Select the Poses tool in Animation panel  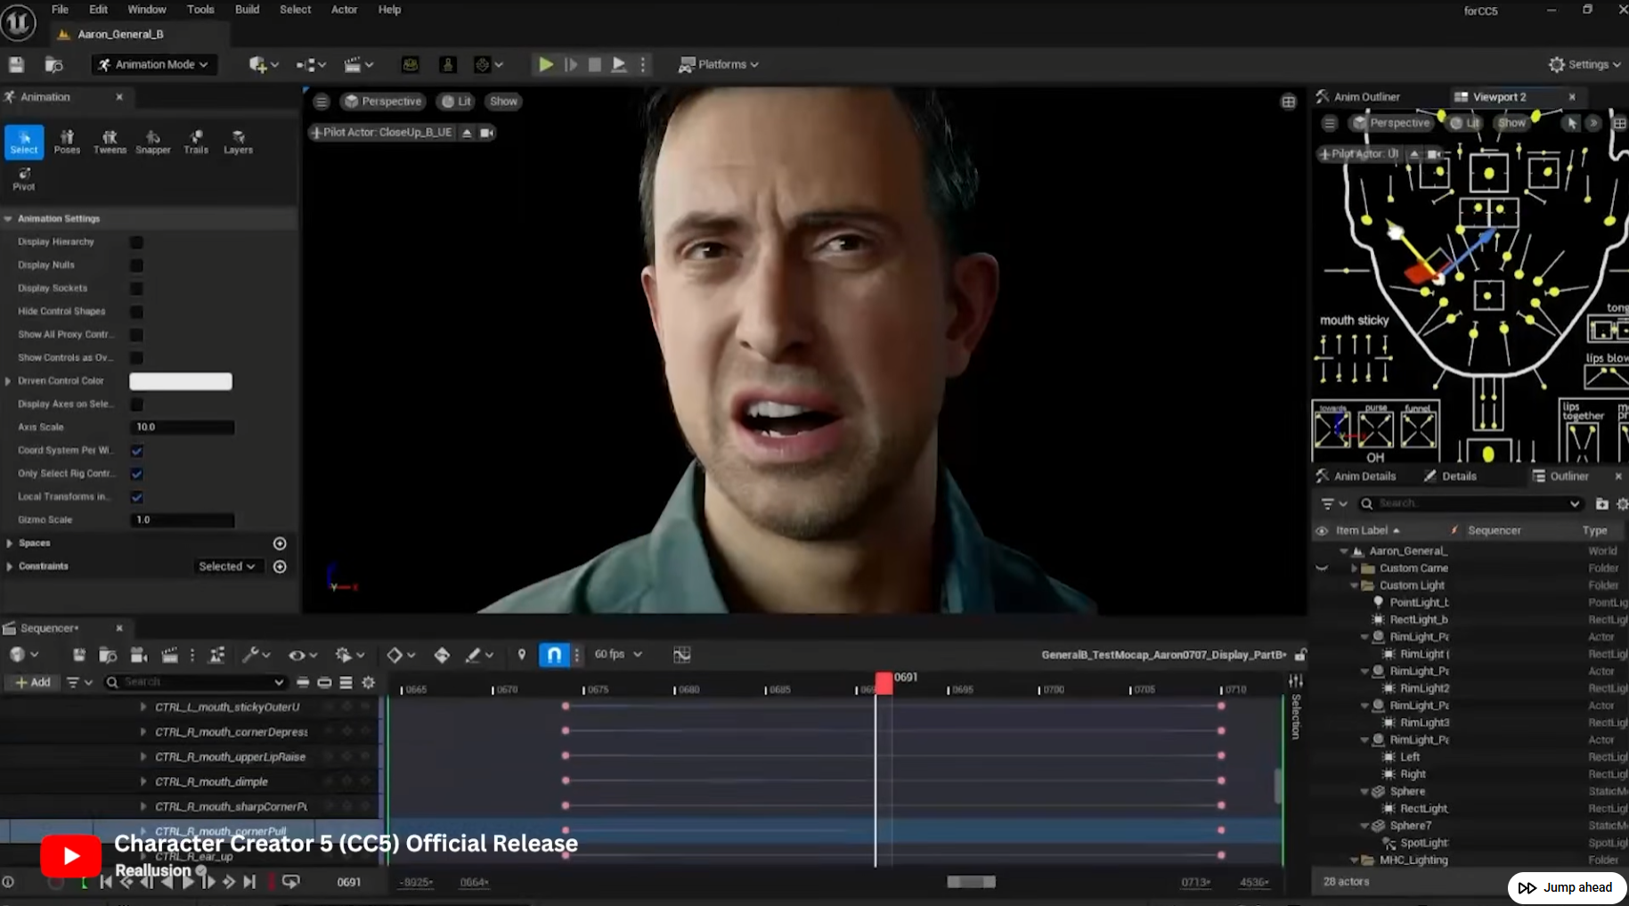(x=67, y=141)
